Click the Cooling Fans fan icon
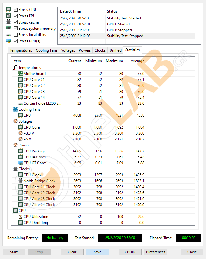Viewport: 206px width, 259px height. (x=15, y=109)
